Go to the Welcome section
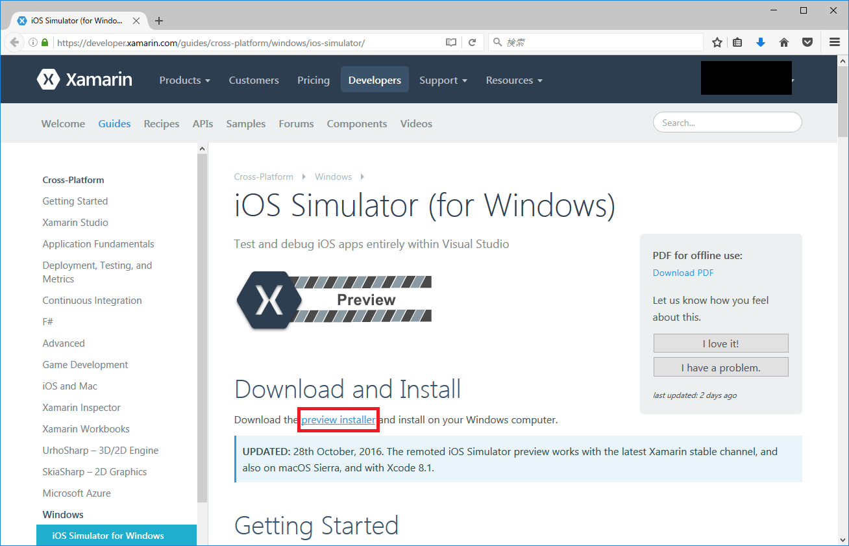The width and height of the screenshot is (849, 546). [63, 123]
